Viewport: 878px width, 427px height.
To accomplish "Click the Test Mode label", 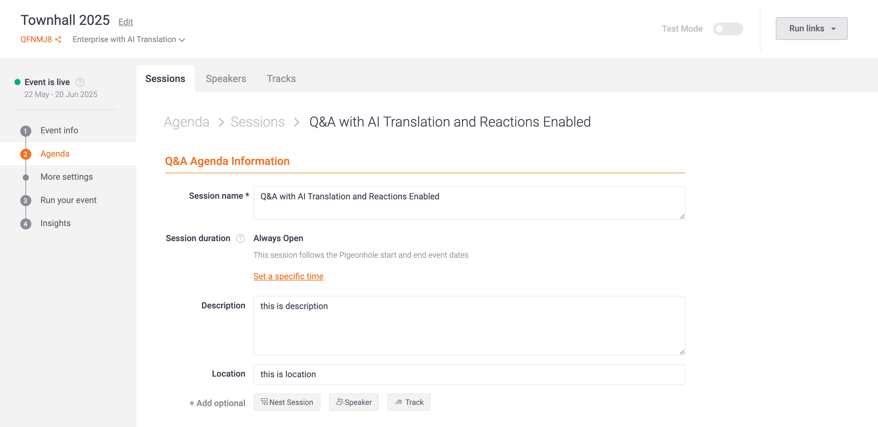I will [x=682, y=29].
